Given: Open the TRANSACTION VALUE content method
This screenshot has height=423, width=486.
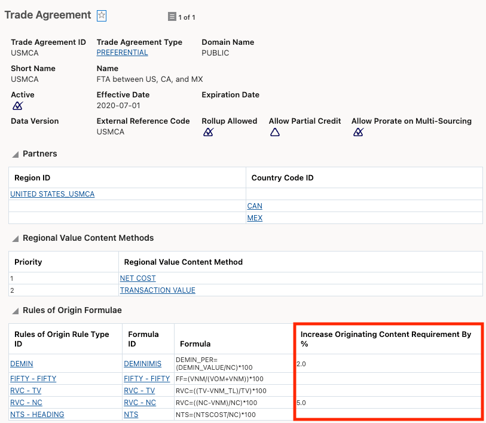Looking at the screenshot, I should tap(157, 290).
